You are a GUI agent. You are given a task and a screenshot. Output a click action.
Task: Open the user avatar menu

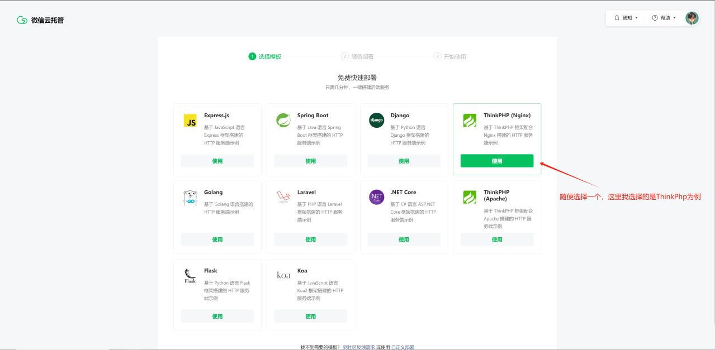point(692,18)
